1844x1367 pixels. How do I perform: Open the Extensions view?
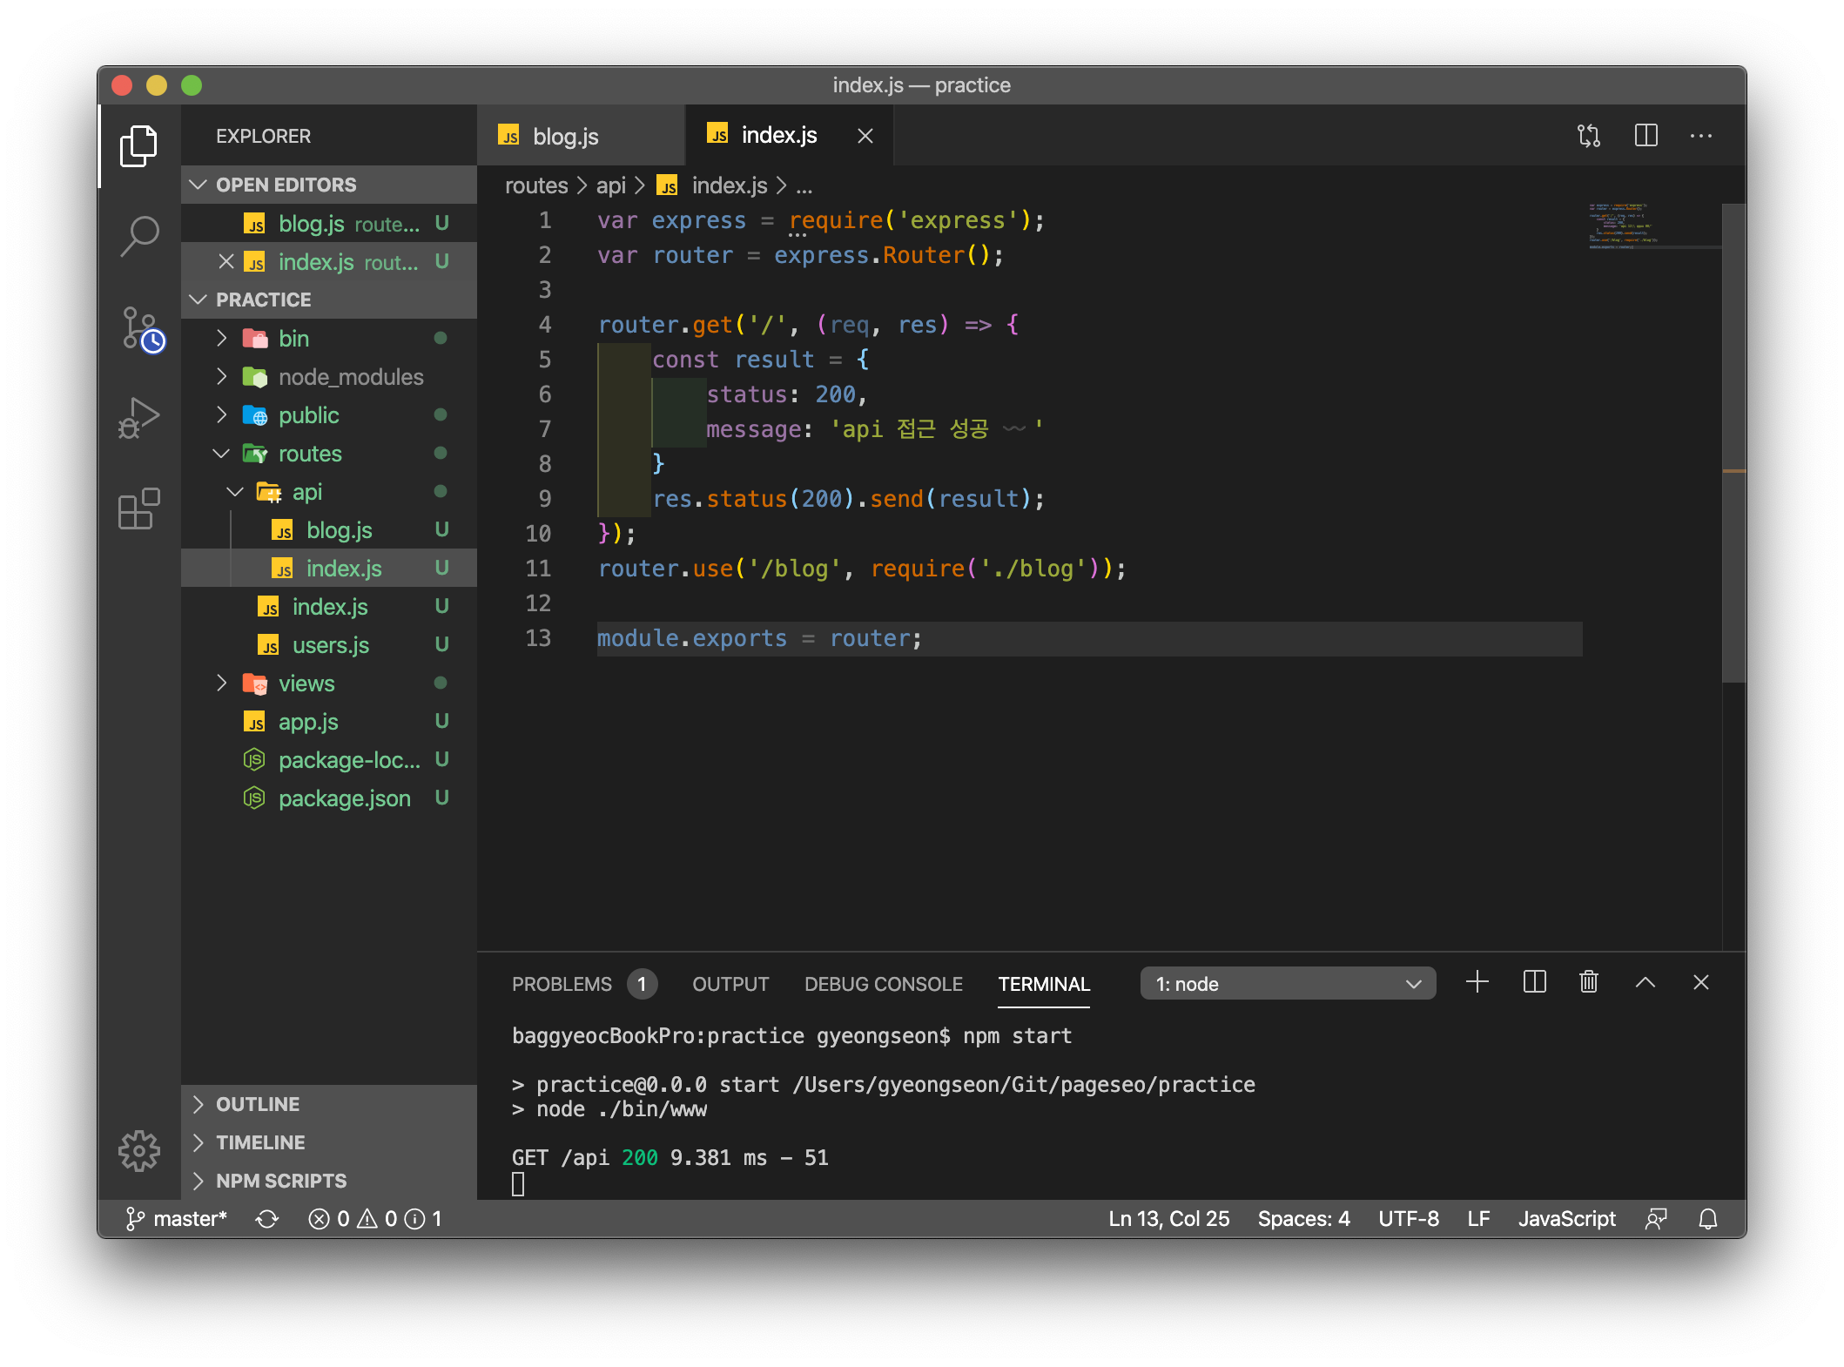(x=139, y=508)
